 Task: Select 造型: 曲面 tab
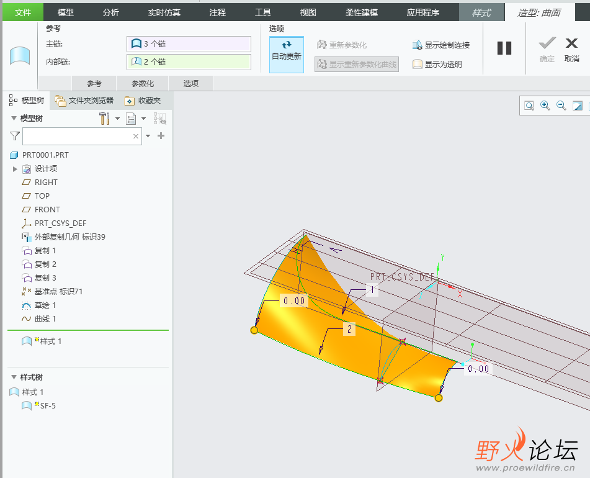click(x=539, y=12)
